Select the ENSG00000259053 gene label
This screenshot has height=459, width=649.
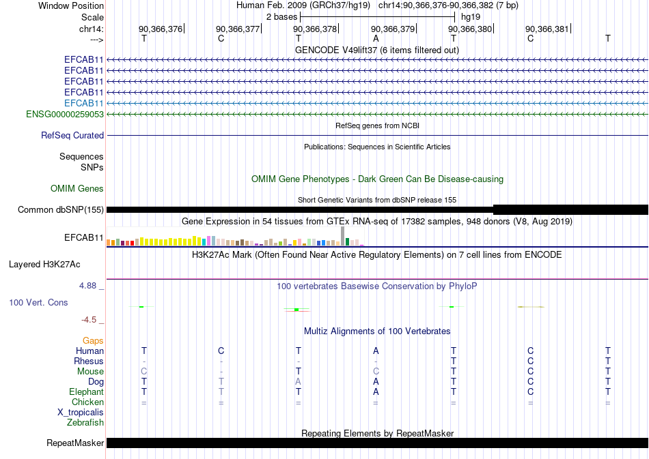pos(65,114)
